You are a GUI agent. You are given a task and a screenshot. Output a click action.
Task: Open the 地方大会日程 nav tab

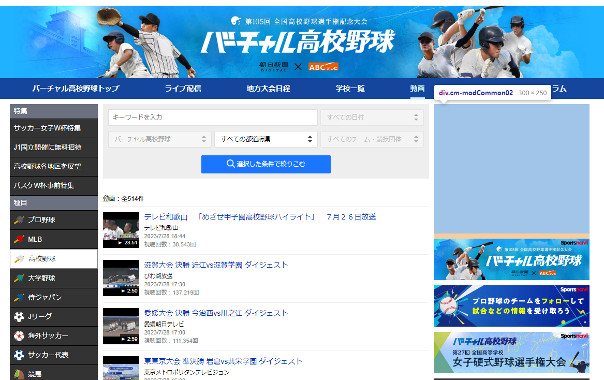click(x=268, y=89)
